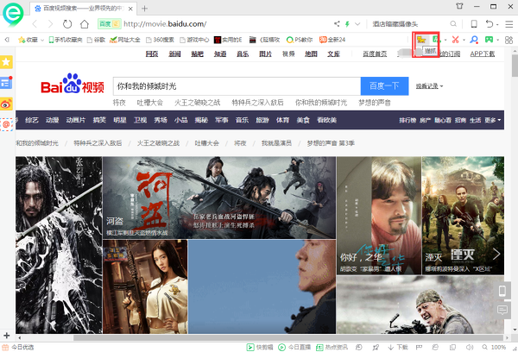The image size is (518, 352).
Task: Open the 动漫 category in the navigation bar
Action: (x=52, y=120)
